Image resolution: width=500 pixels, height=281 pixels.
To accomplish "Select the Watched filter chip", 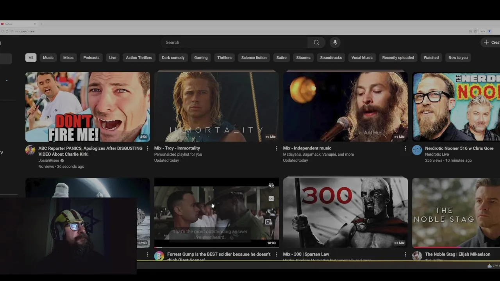I will click(431, 58).
